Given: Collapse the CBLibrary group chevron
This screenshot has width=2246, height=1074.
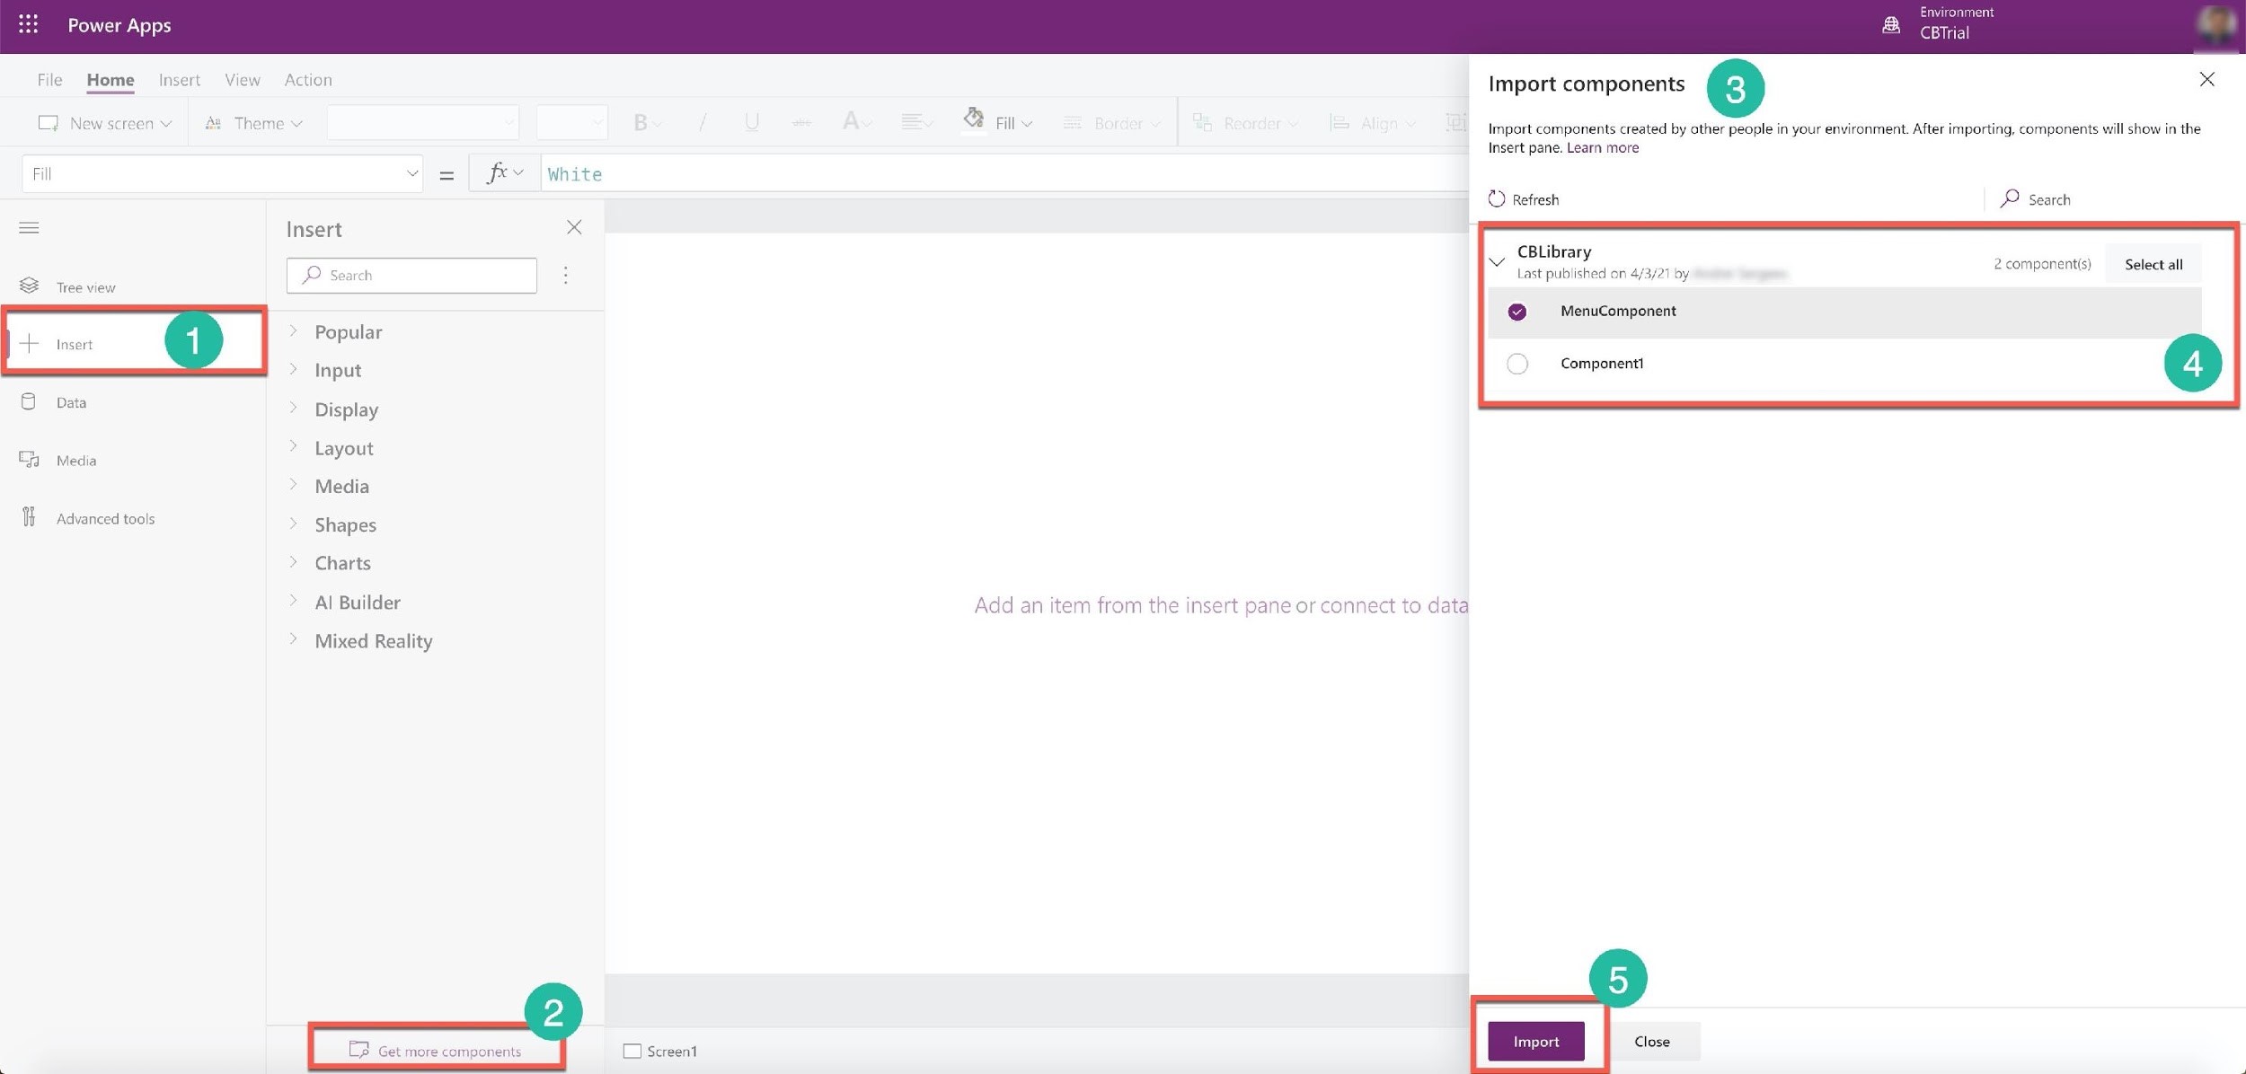Looking at the screenshot, I should coord(1497,262).
